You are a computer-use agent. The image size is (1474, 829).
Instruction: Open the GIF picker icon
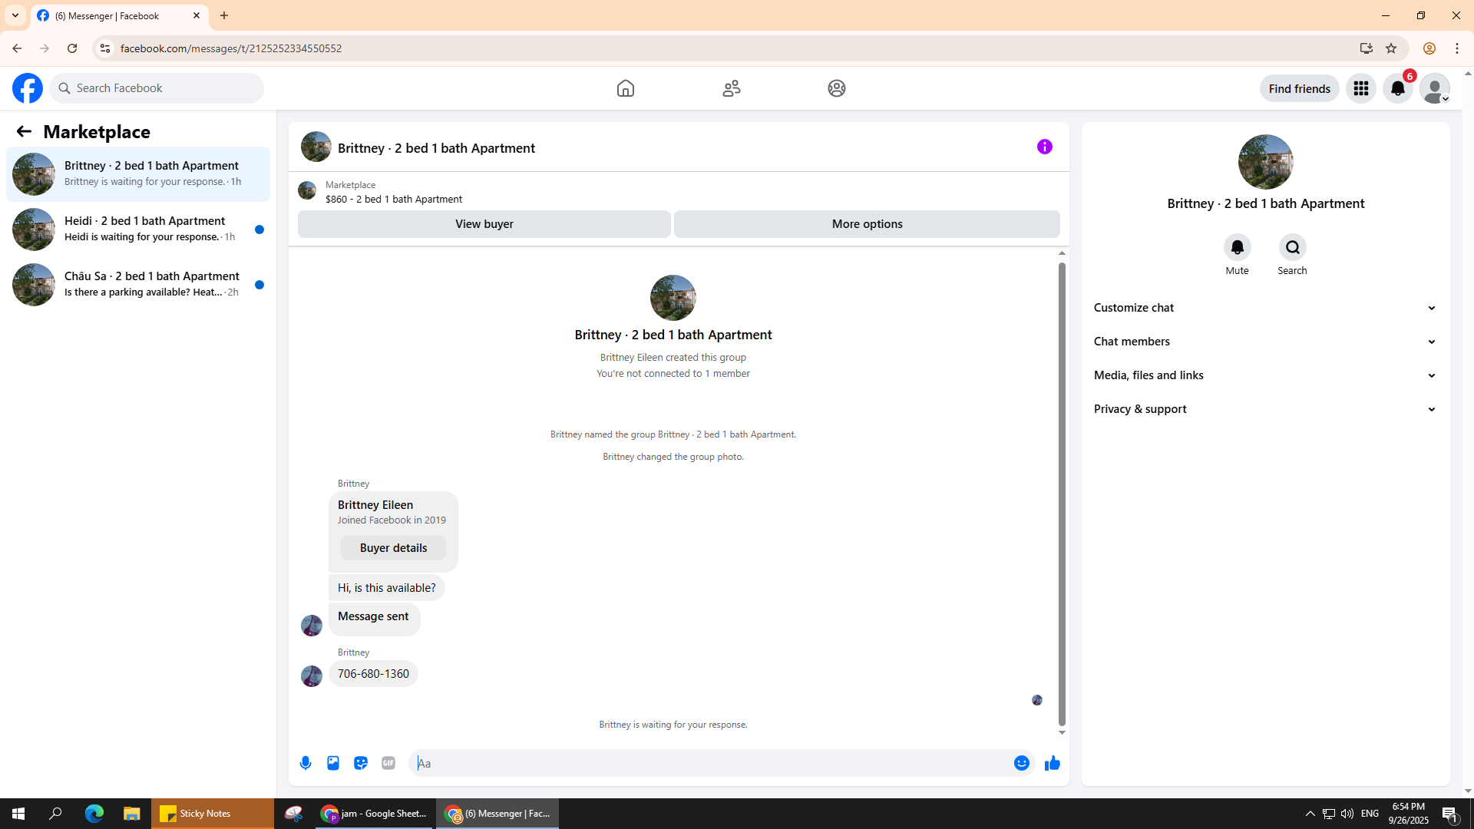click(388, 763)
